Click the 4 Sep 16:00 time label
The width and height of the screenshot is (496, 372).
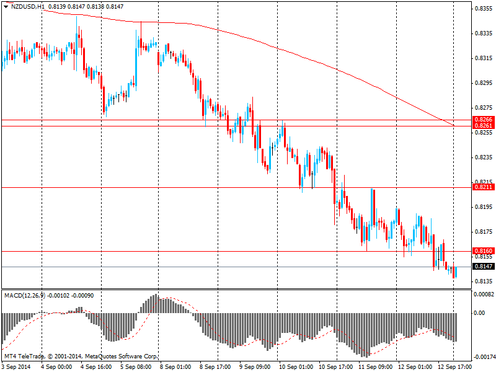pos(97,367)
